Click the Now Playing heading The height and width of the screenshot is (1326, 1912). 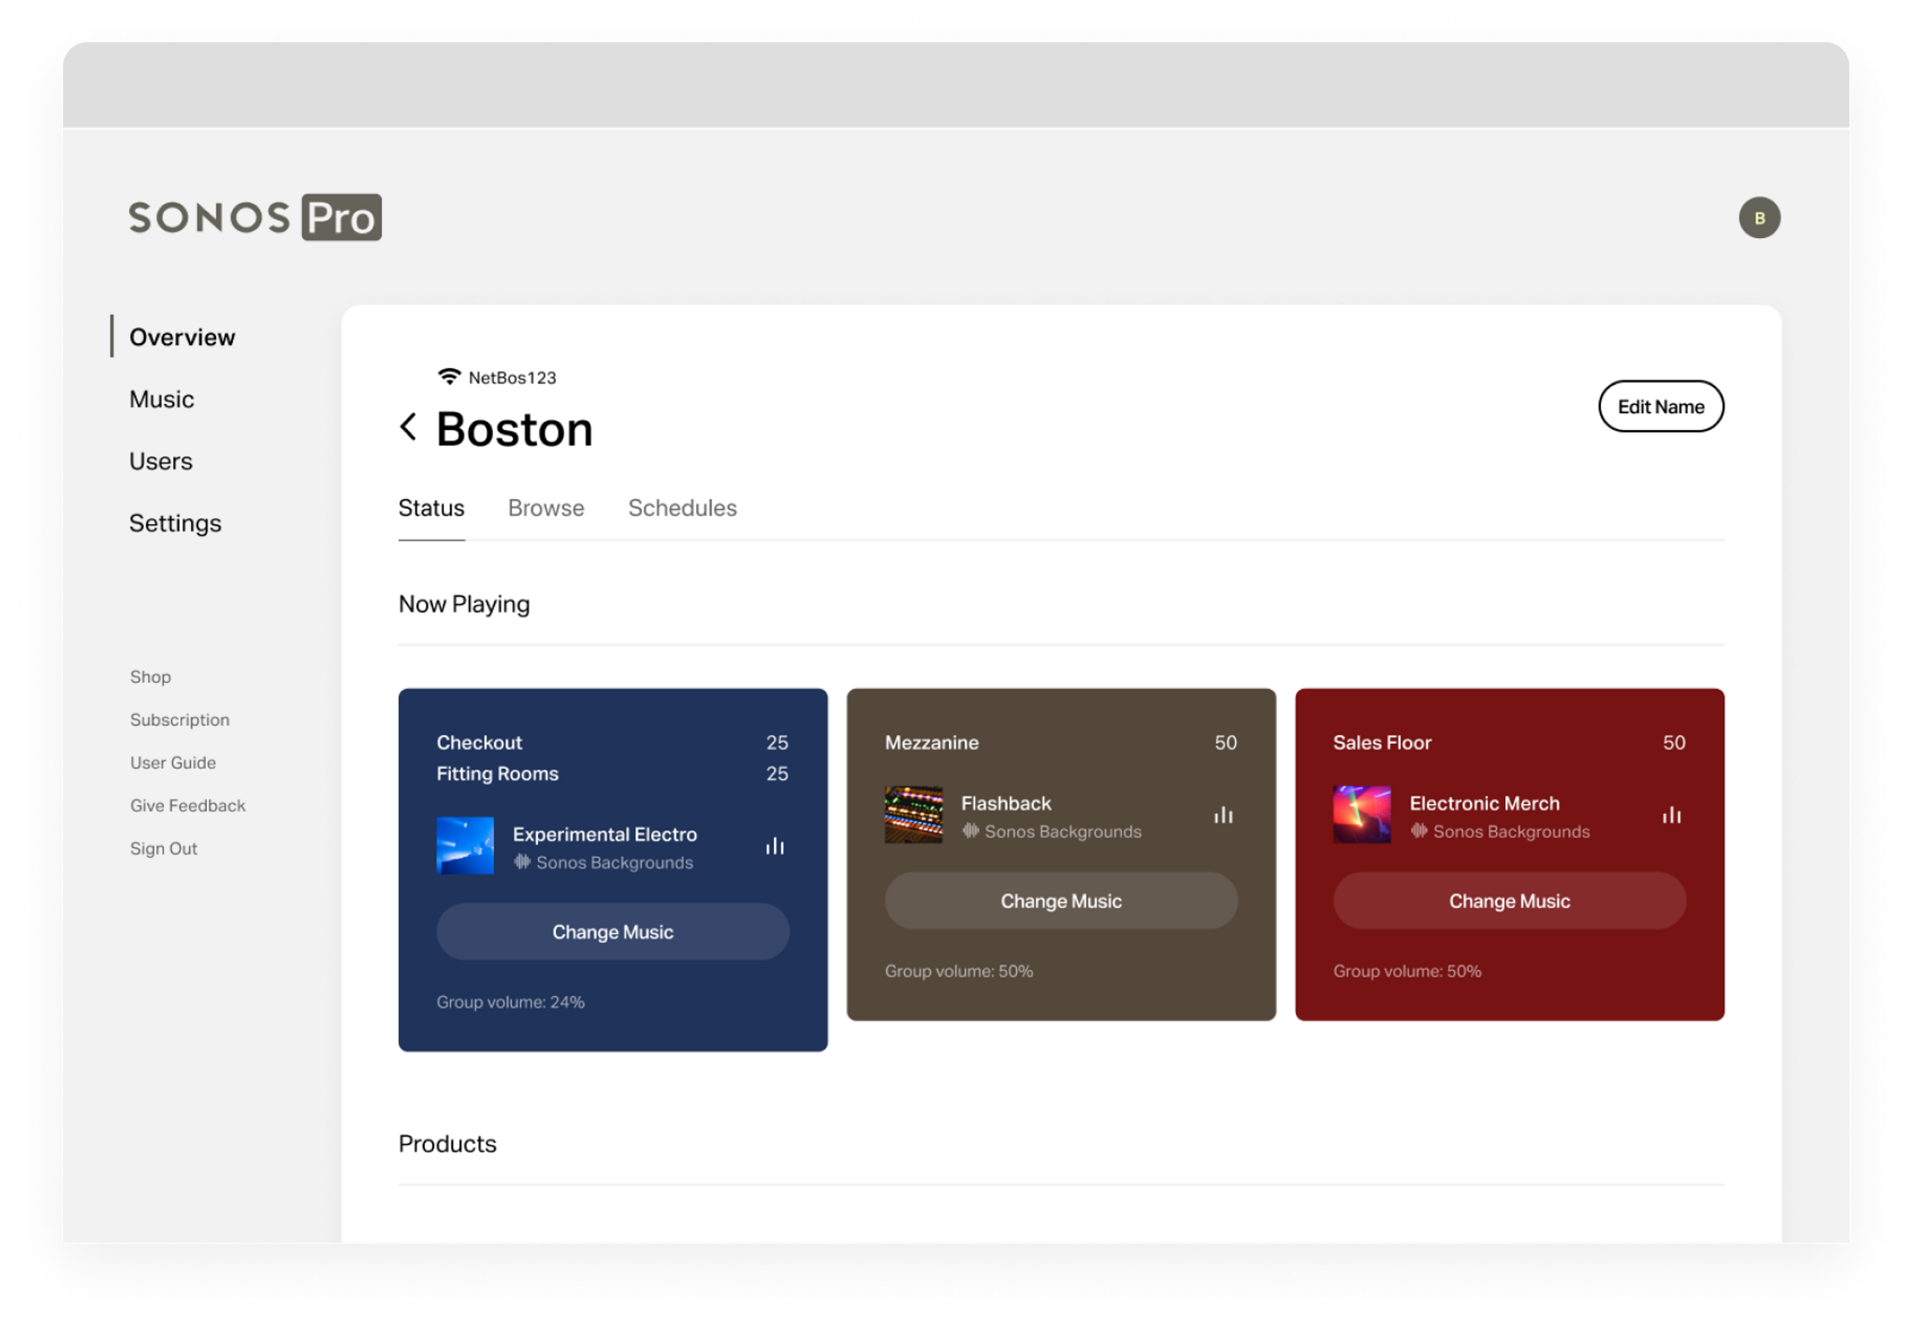464,604
